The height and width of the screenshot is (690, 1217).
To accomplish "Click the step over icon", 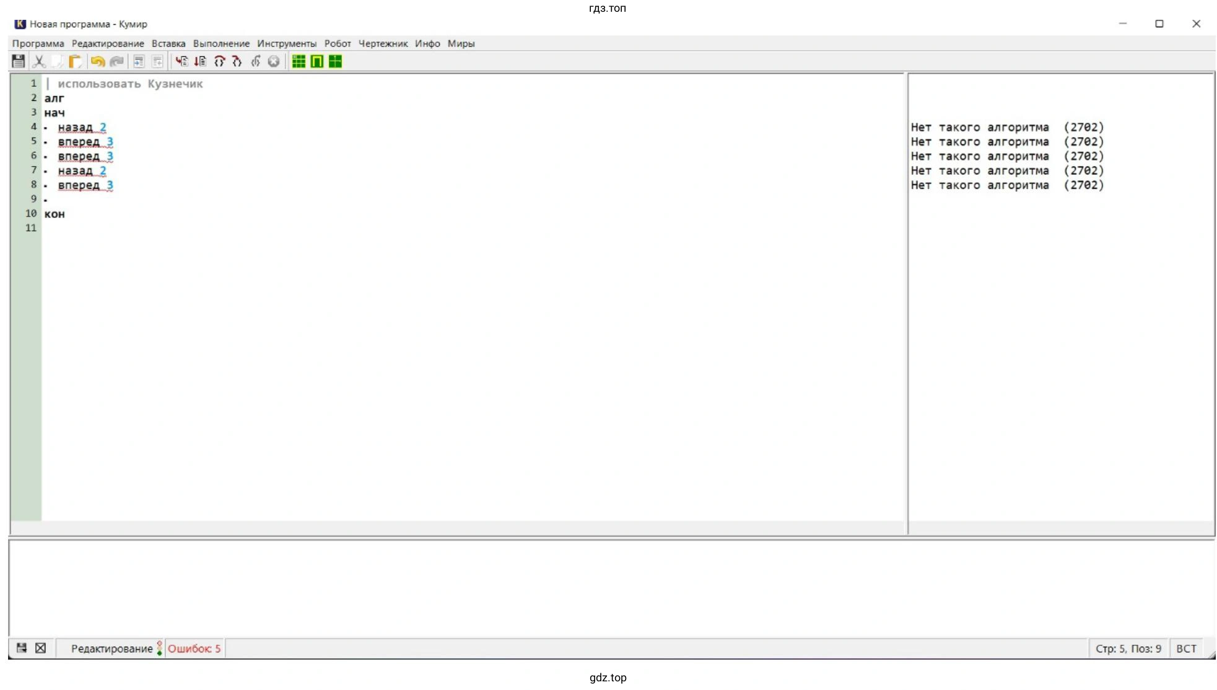I will [219, 61].
